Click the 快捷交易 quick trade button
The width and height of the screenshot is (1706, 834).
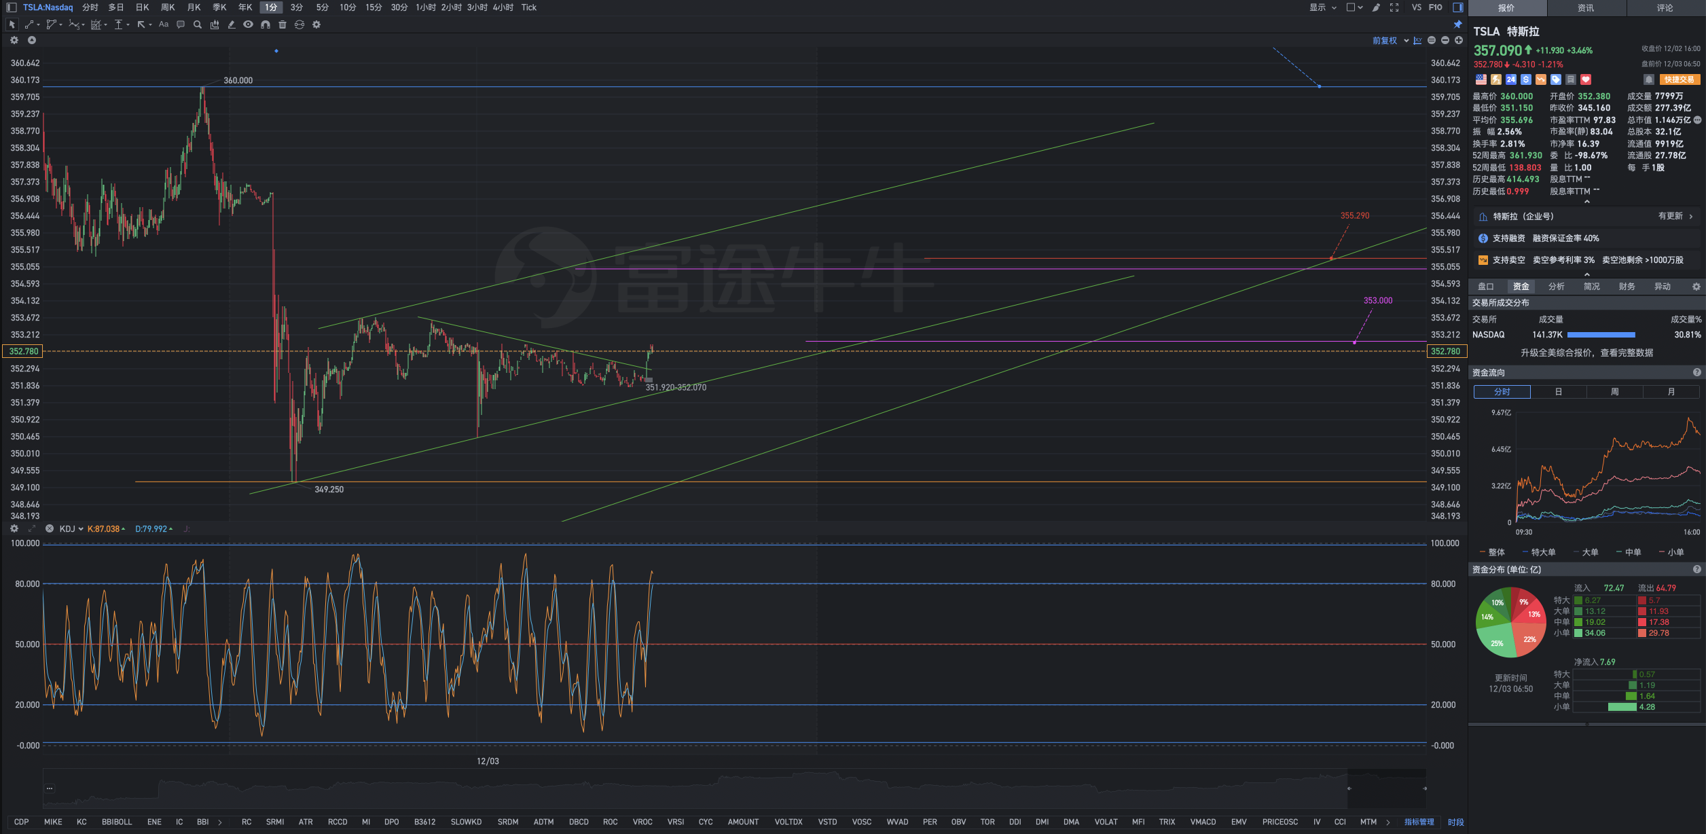point(1680,79)
